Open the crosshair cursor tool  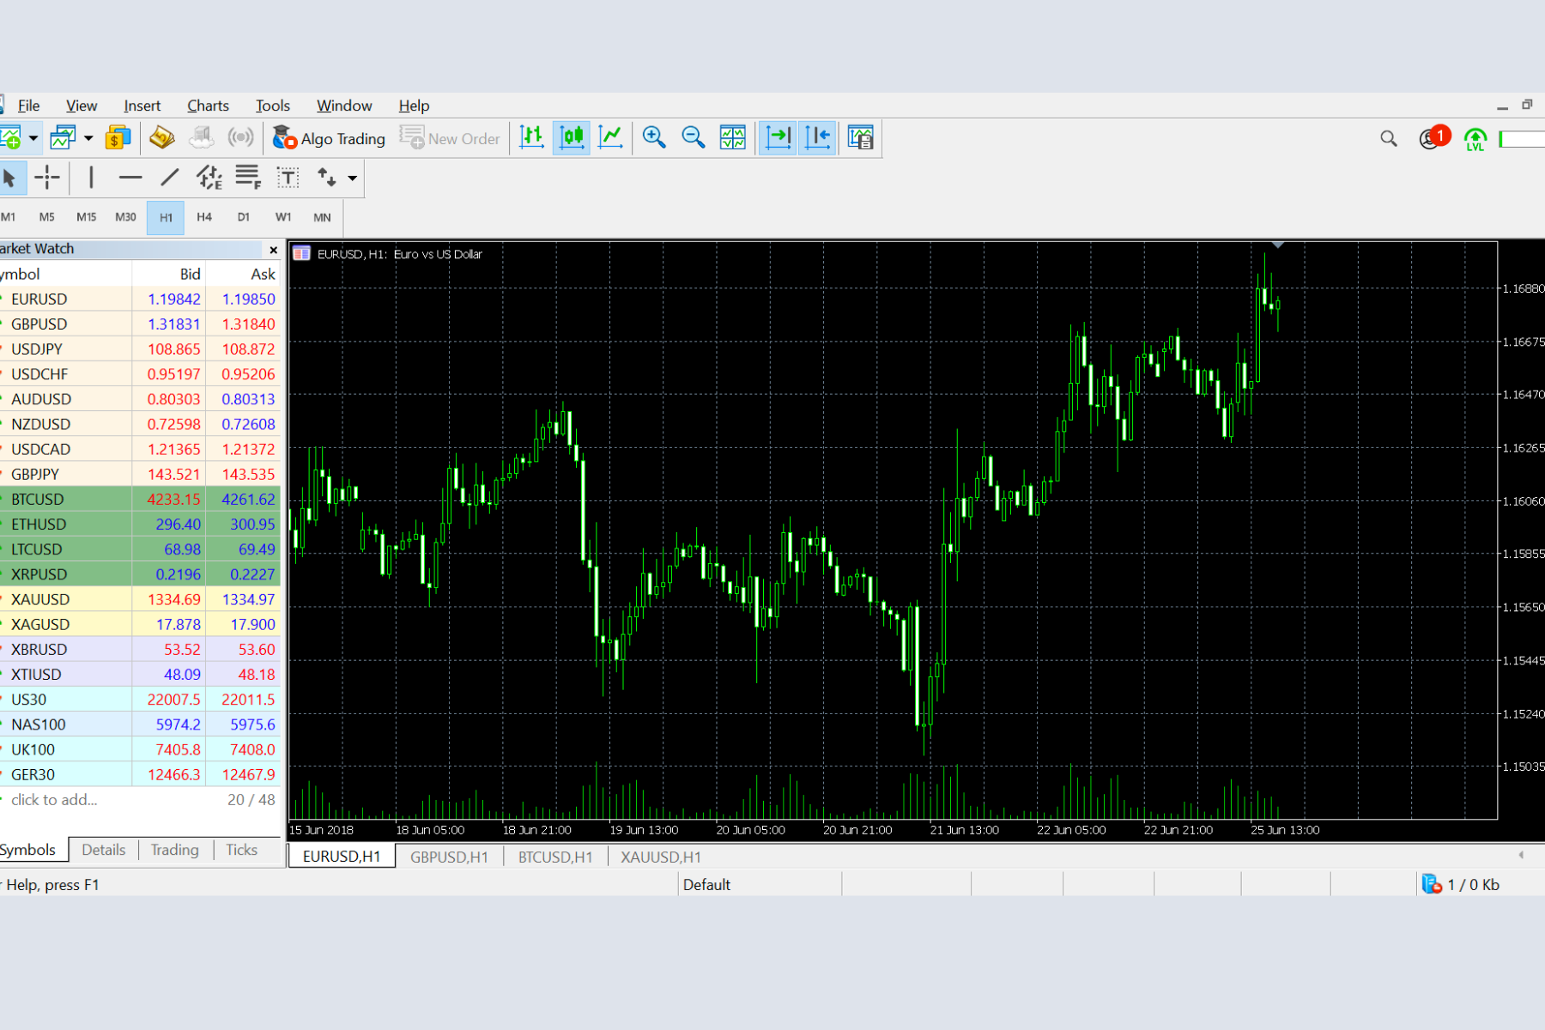click(x=47, y=178)
